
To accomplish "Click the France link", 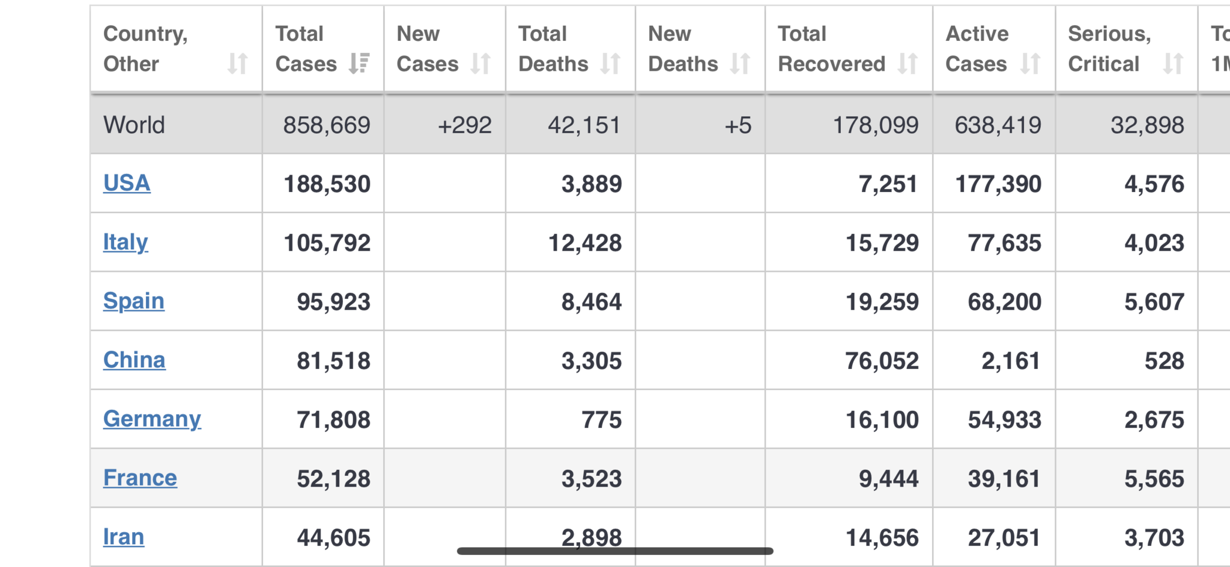I will 140,478.
